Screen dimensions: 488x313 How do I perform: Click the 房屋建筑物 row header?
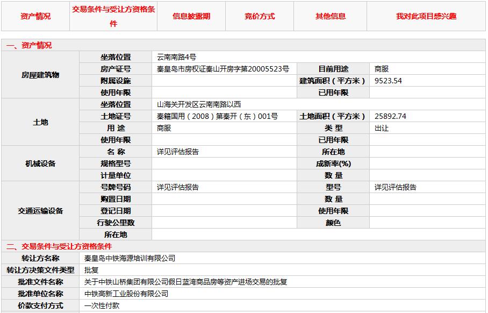click(40, 75)
